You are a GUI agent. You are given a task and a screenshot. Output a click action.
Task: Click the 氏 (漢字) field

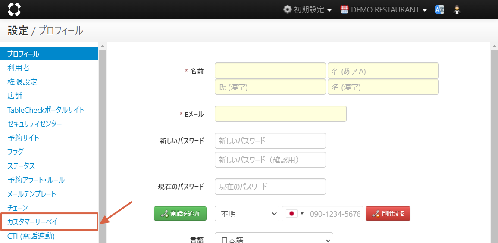(270, 87)
